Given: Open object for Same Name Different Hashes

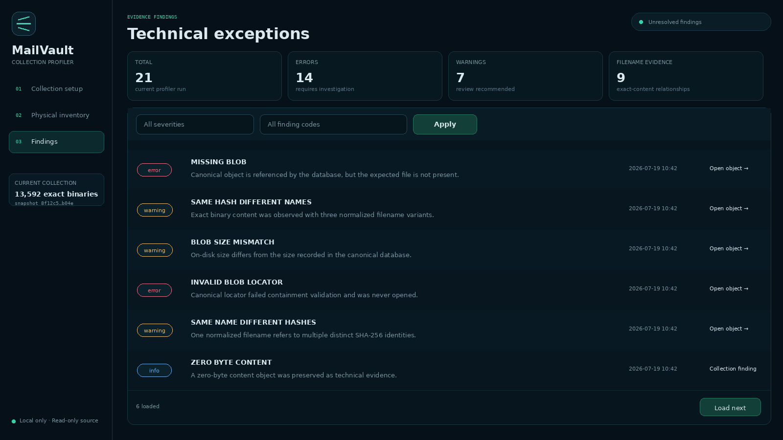Looking at the screenshot, I should (729, 329).
